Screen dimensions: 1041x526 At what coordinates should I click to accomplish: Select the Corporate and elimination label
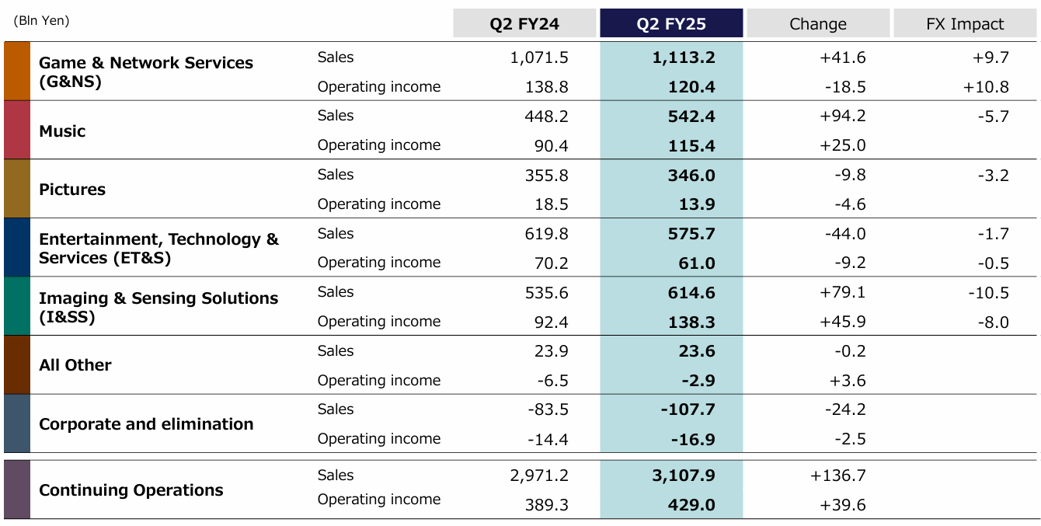[x=146, y=424]
